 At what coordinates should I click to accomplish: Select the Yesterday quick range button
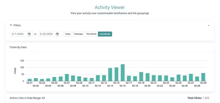coord(78,34)
